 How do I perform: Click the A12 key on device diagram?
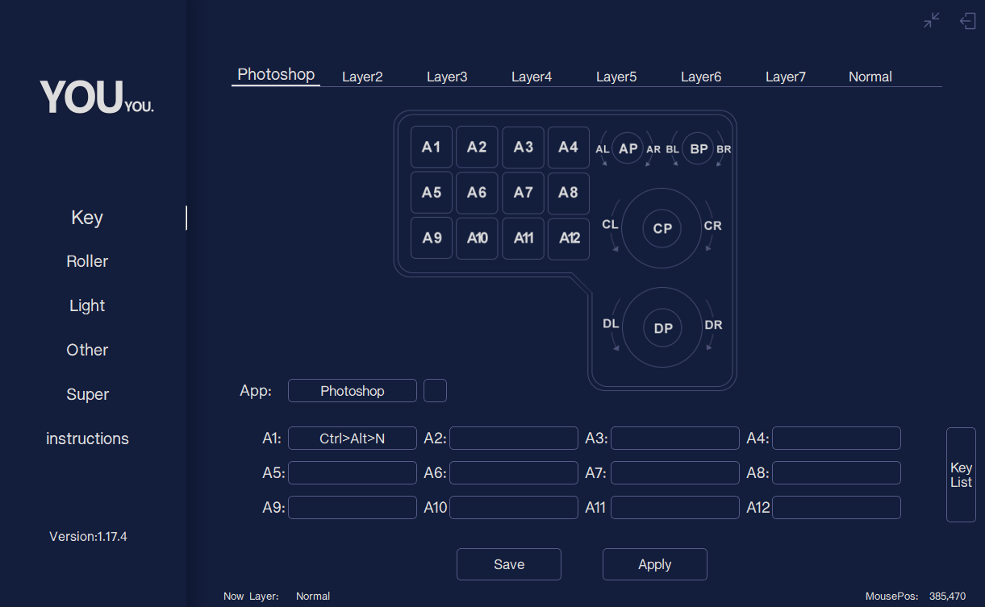point(569,238)
